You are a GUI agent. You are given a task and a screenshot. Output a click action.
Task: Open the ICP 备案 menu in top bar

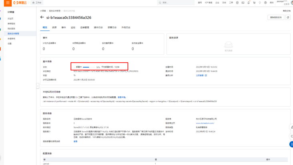pyautogui.click(x=209, y=3)
